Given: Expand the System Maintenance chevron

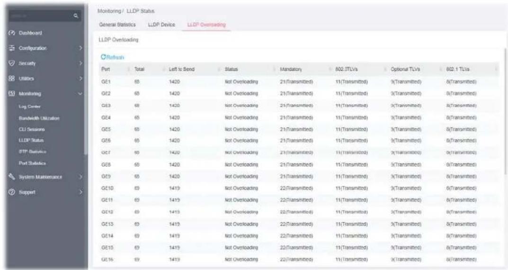Looking at the screenshot, I should point(80,177).
